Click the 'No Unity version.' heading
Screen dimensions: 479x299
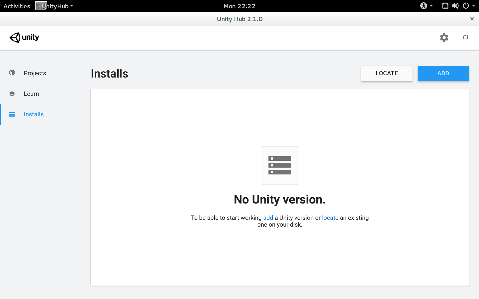coord(280,200)
